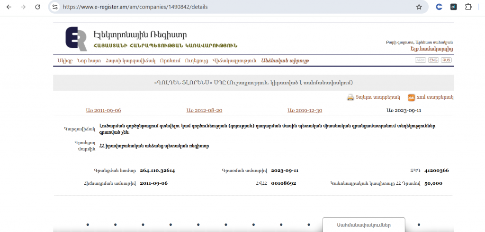Select ARM language option

[x=420, y=60]
